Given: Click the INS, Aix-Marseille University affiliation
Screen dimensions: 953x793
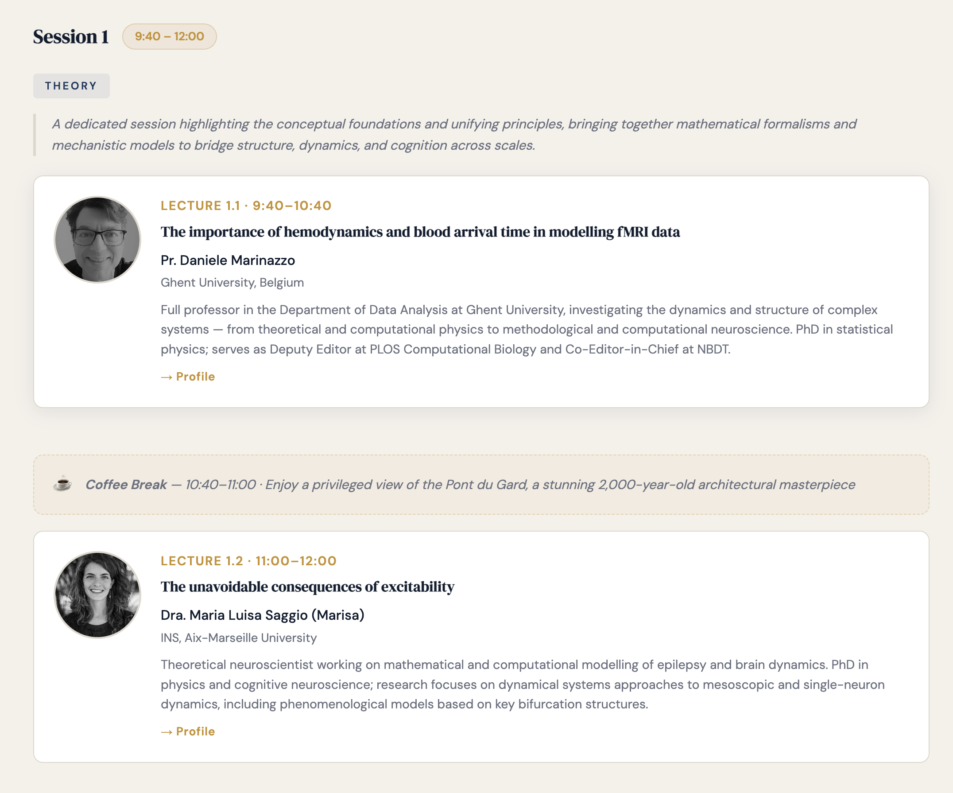Looking at the screenshot, I should (x=239, y=638).
